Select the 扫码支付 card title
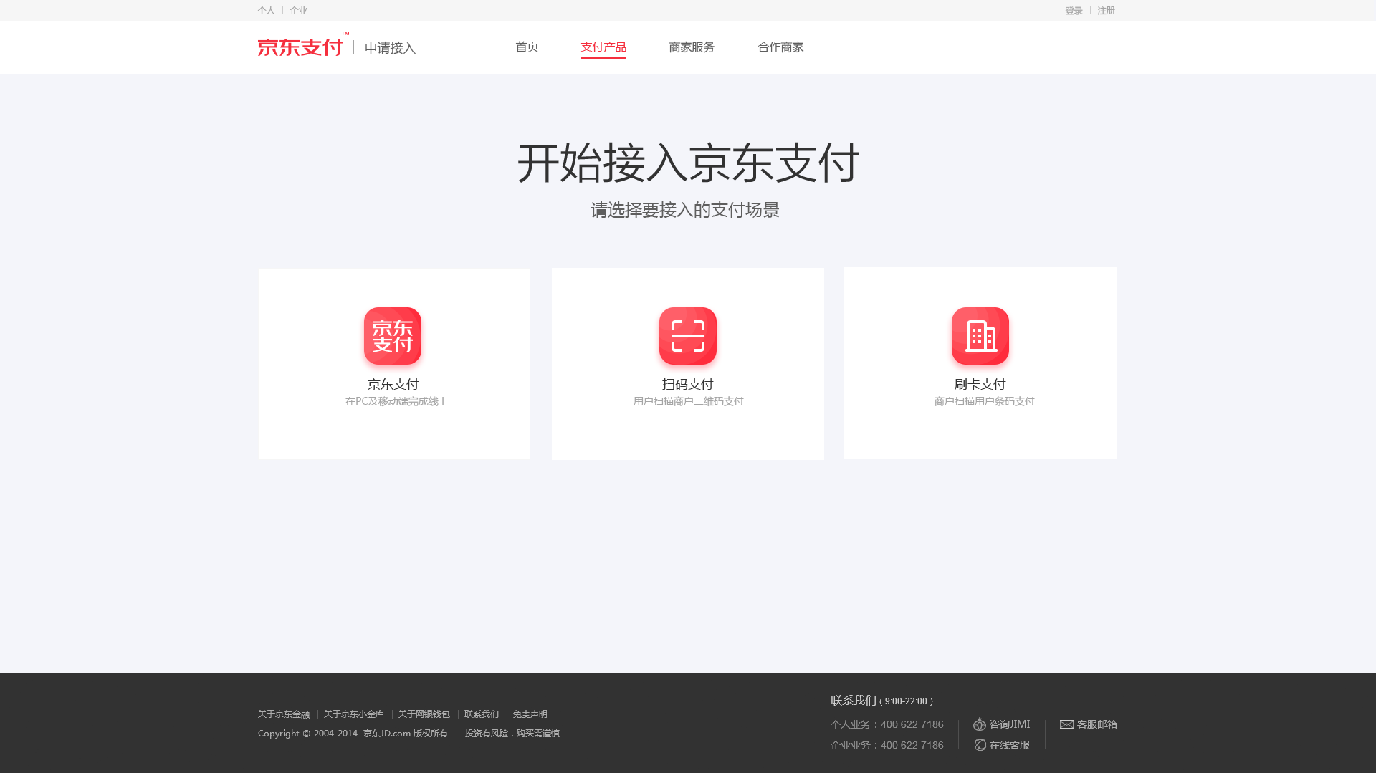This screenshot has width=1376, height=773. (x=688, y=385)
